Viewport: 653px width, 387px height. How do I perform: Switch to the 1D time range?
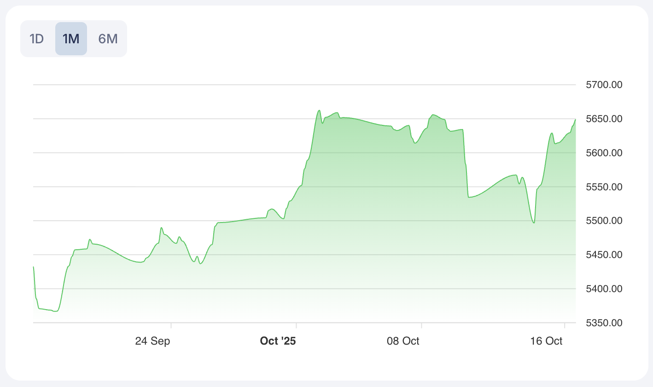36,39
